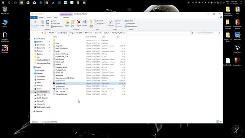The width and height of the screenshot is (245, 138).
Task: Open the Easy access dropdown
Action: click(100, 24)
